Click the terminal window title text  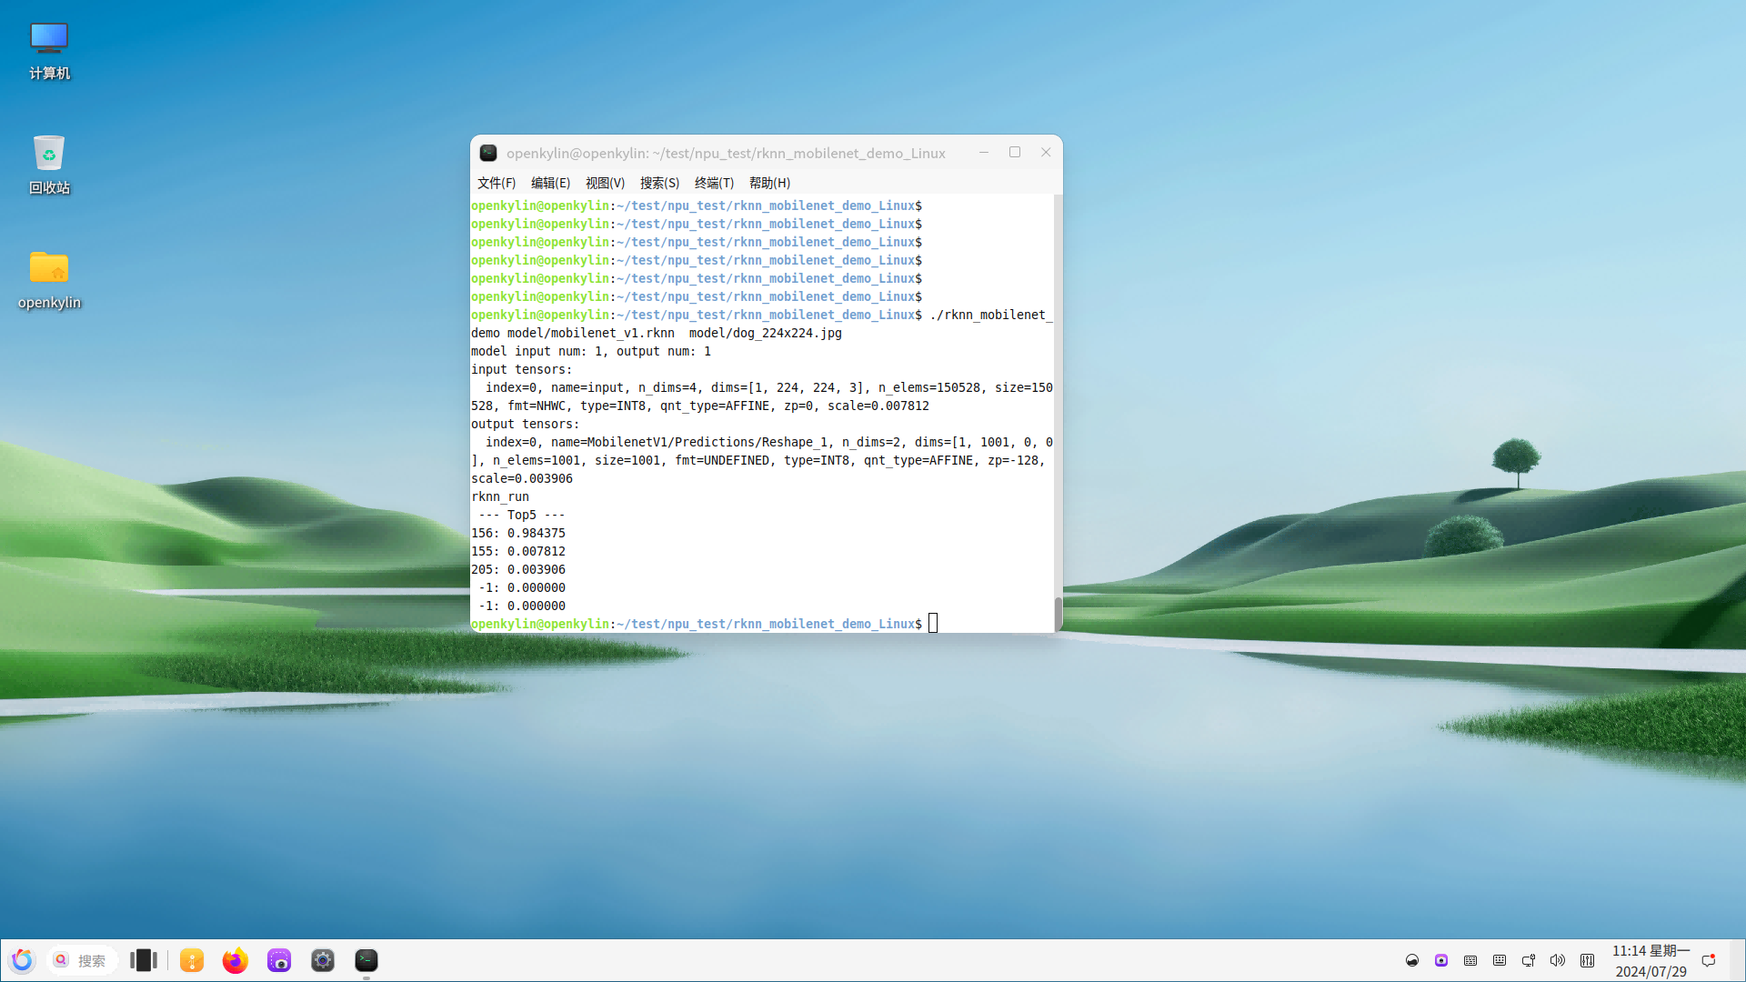click(x=726, y=153)
